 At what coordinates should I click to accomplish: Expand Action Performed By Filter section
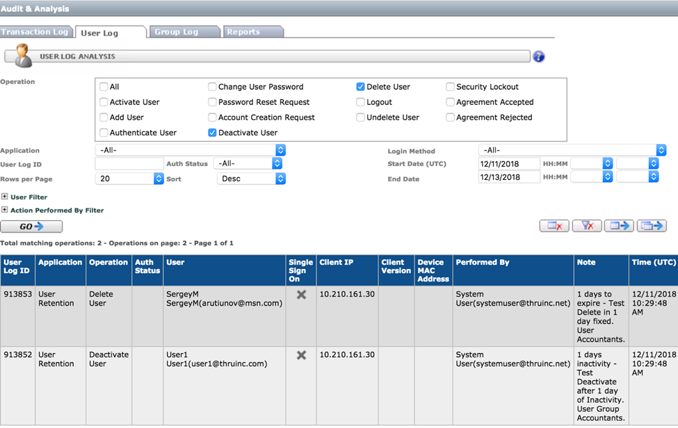coord(5,210)
